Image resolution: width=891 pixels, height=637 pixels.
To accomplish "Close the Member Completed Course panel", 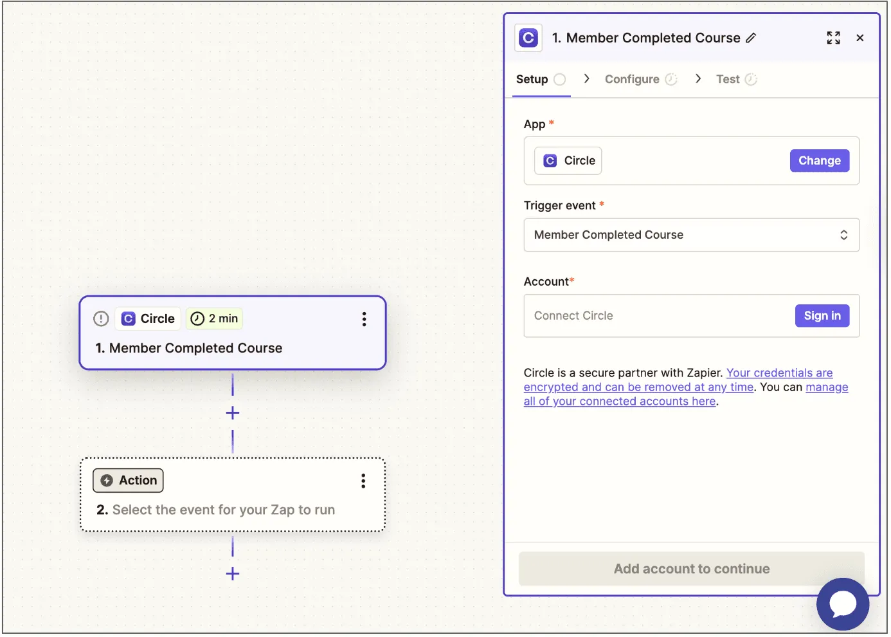I will [860, 38].
